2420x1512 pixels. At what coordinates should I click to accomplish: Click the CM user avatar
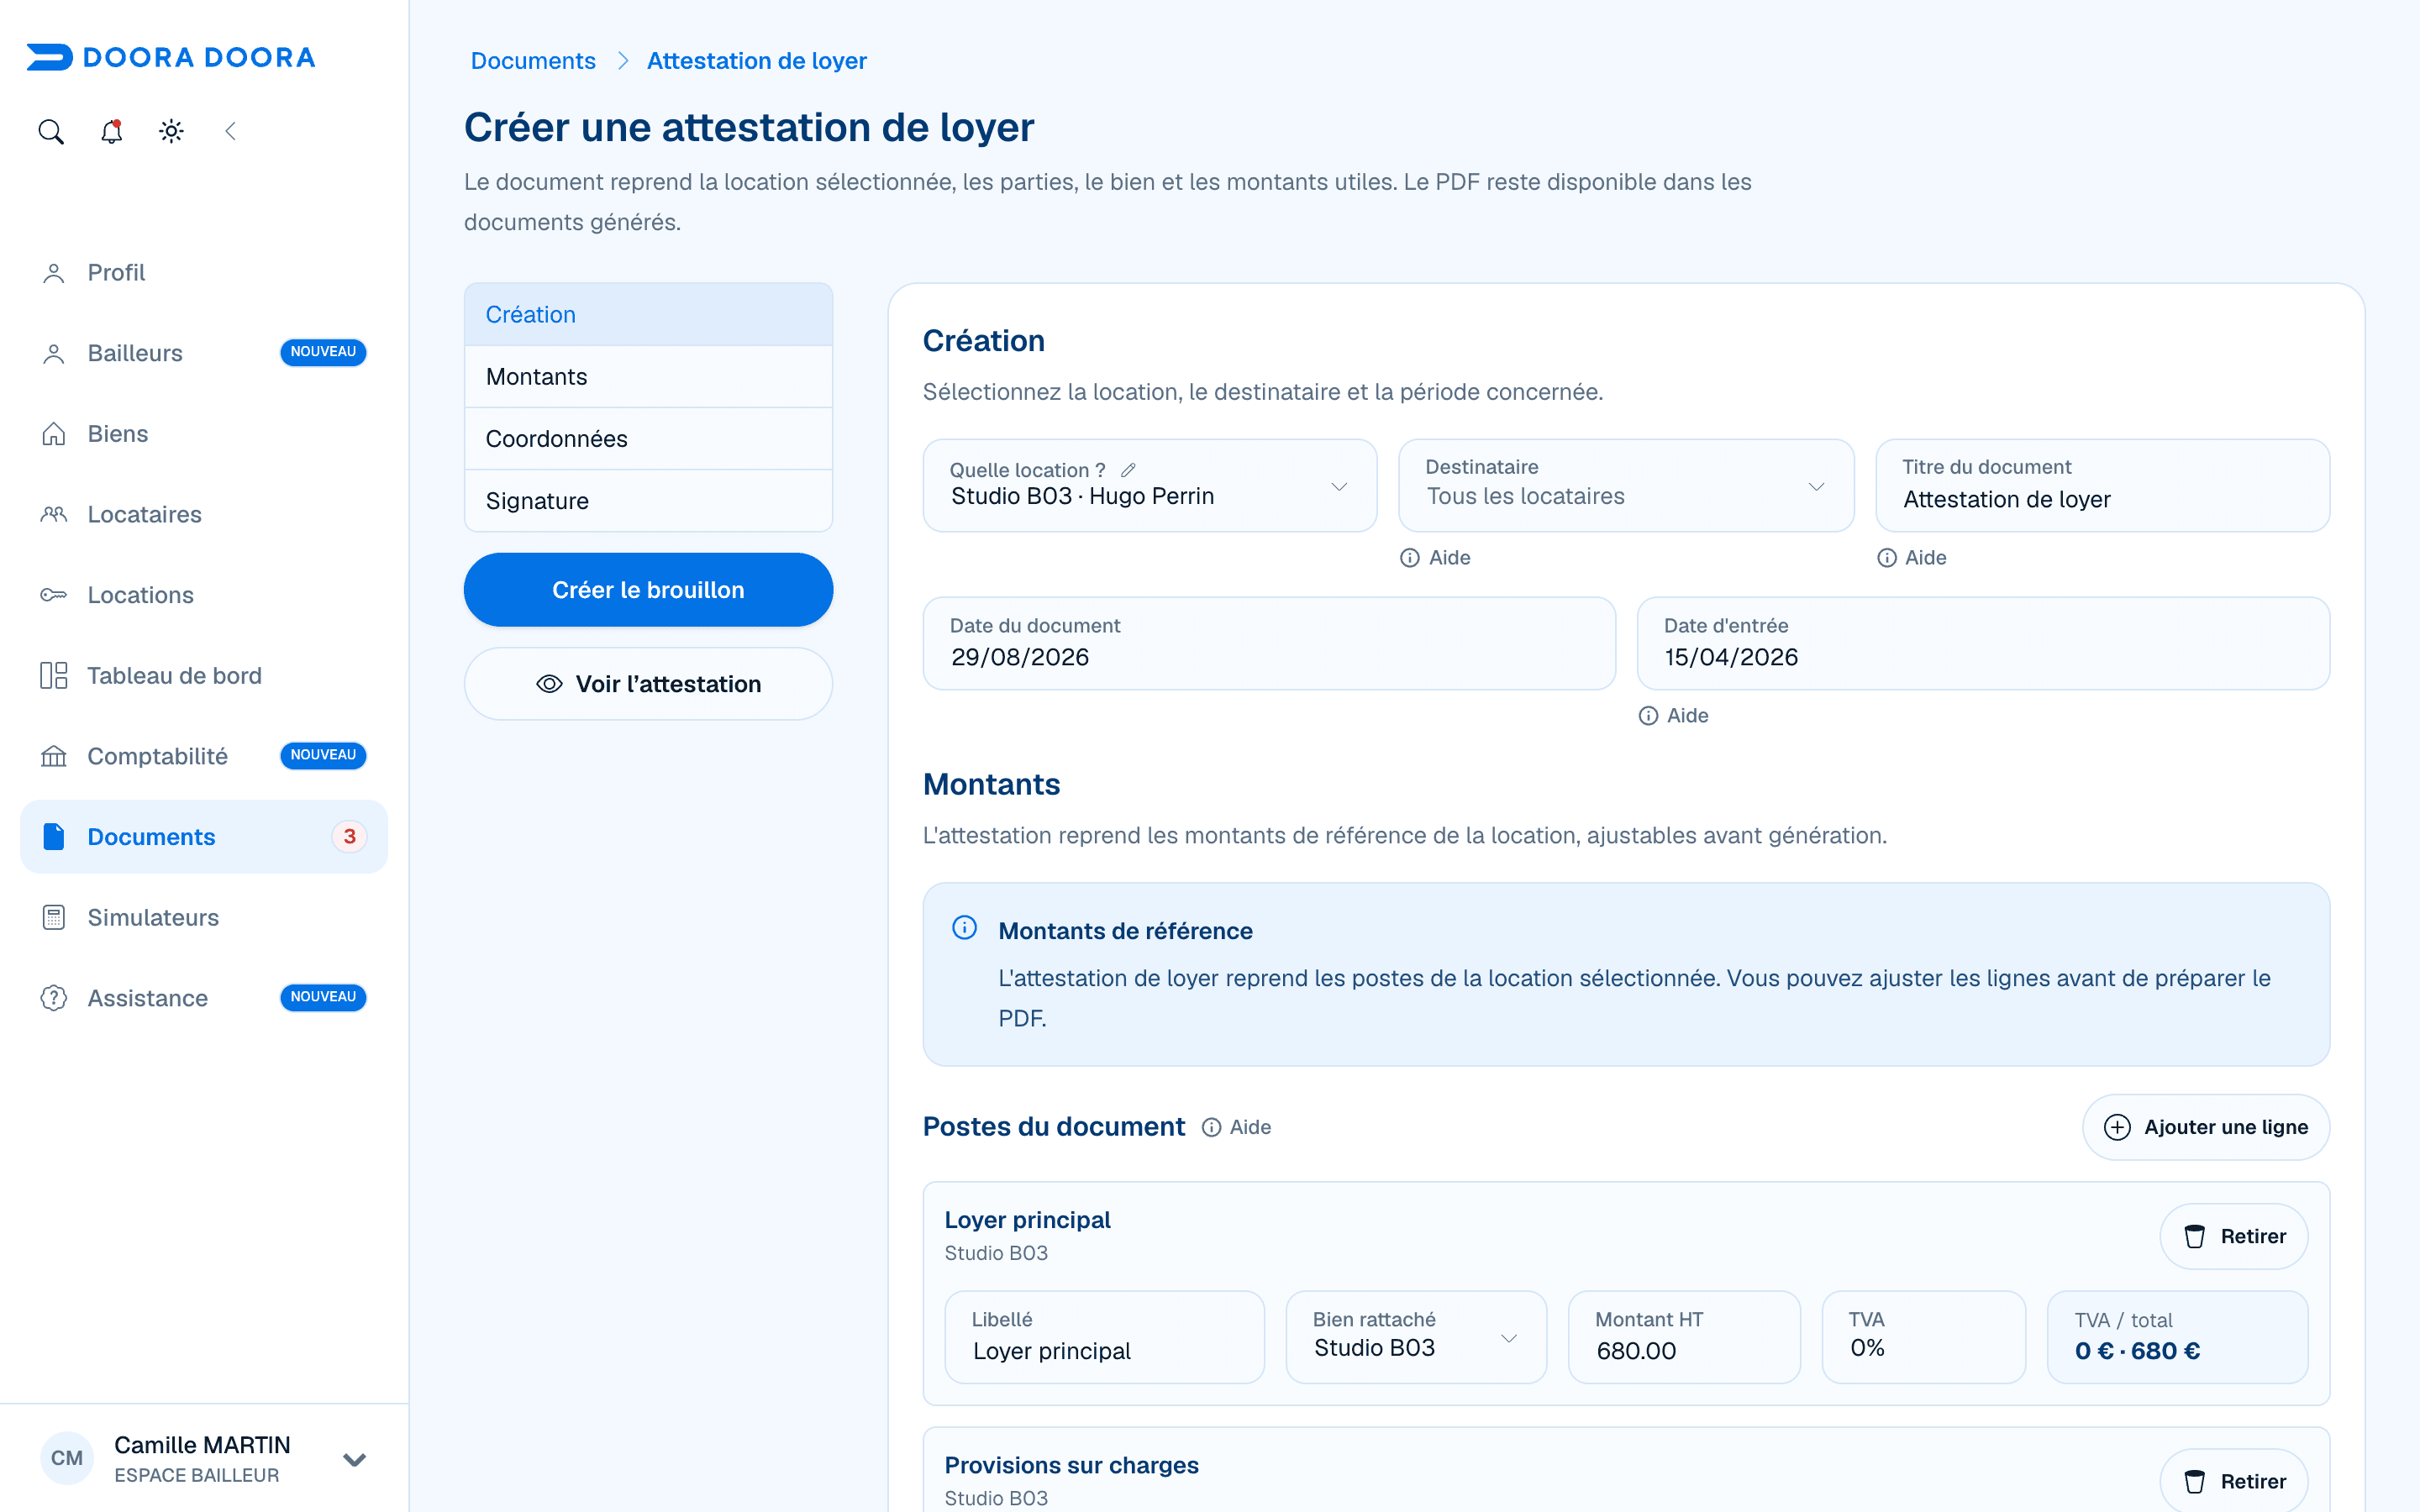coord(67,1458)
